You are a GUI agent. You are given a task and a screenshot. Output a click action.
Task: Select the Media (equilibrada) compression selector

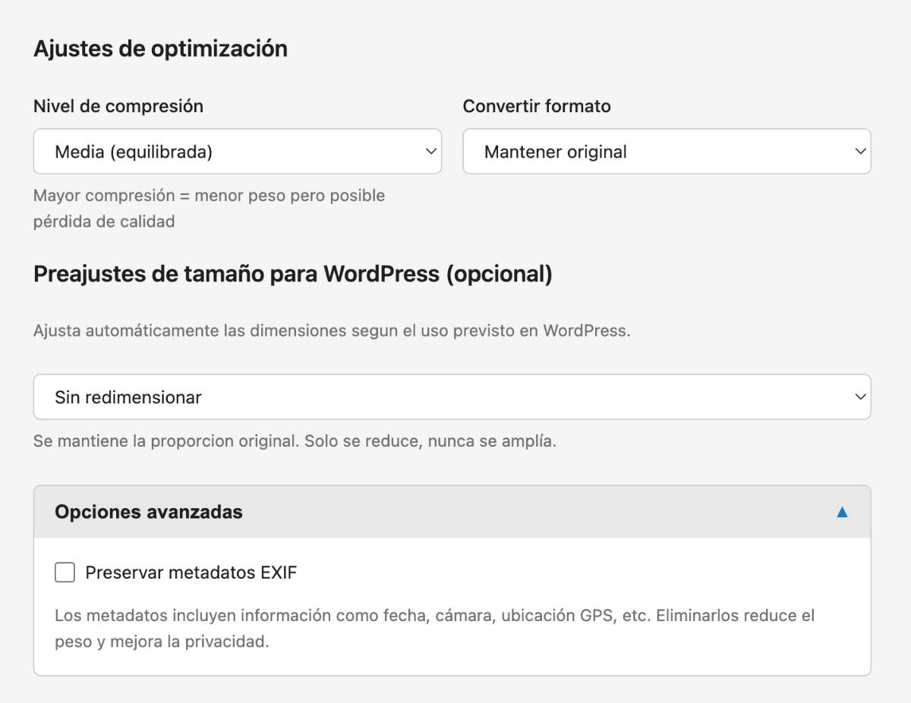tap(238, 152)
